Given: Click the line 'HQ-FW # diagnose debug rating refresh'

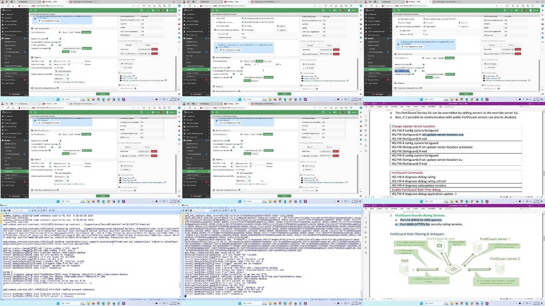Looking at the screenshot, I should [419, 181].
